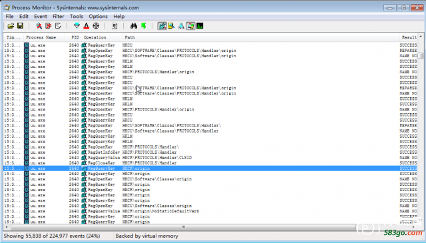Toggle the Autoscroll toolbar icon
The height and width of the screenshot is (243, 426).
49,26
